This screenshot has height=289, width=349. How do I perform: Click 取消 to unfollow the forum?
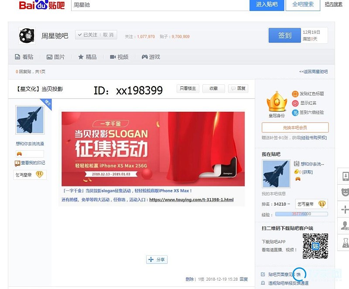pyautogui.click(x=108, y=35)
